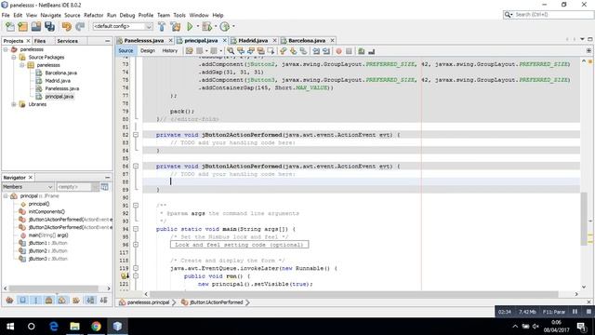595x335 pixels.
Task: Toggle the seventh Navigator filter button in the bottom row
Action: pyautogui.click(x=90, y=301)
